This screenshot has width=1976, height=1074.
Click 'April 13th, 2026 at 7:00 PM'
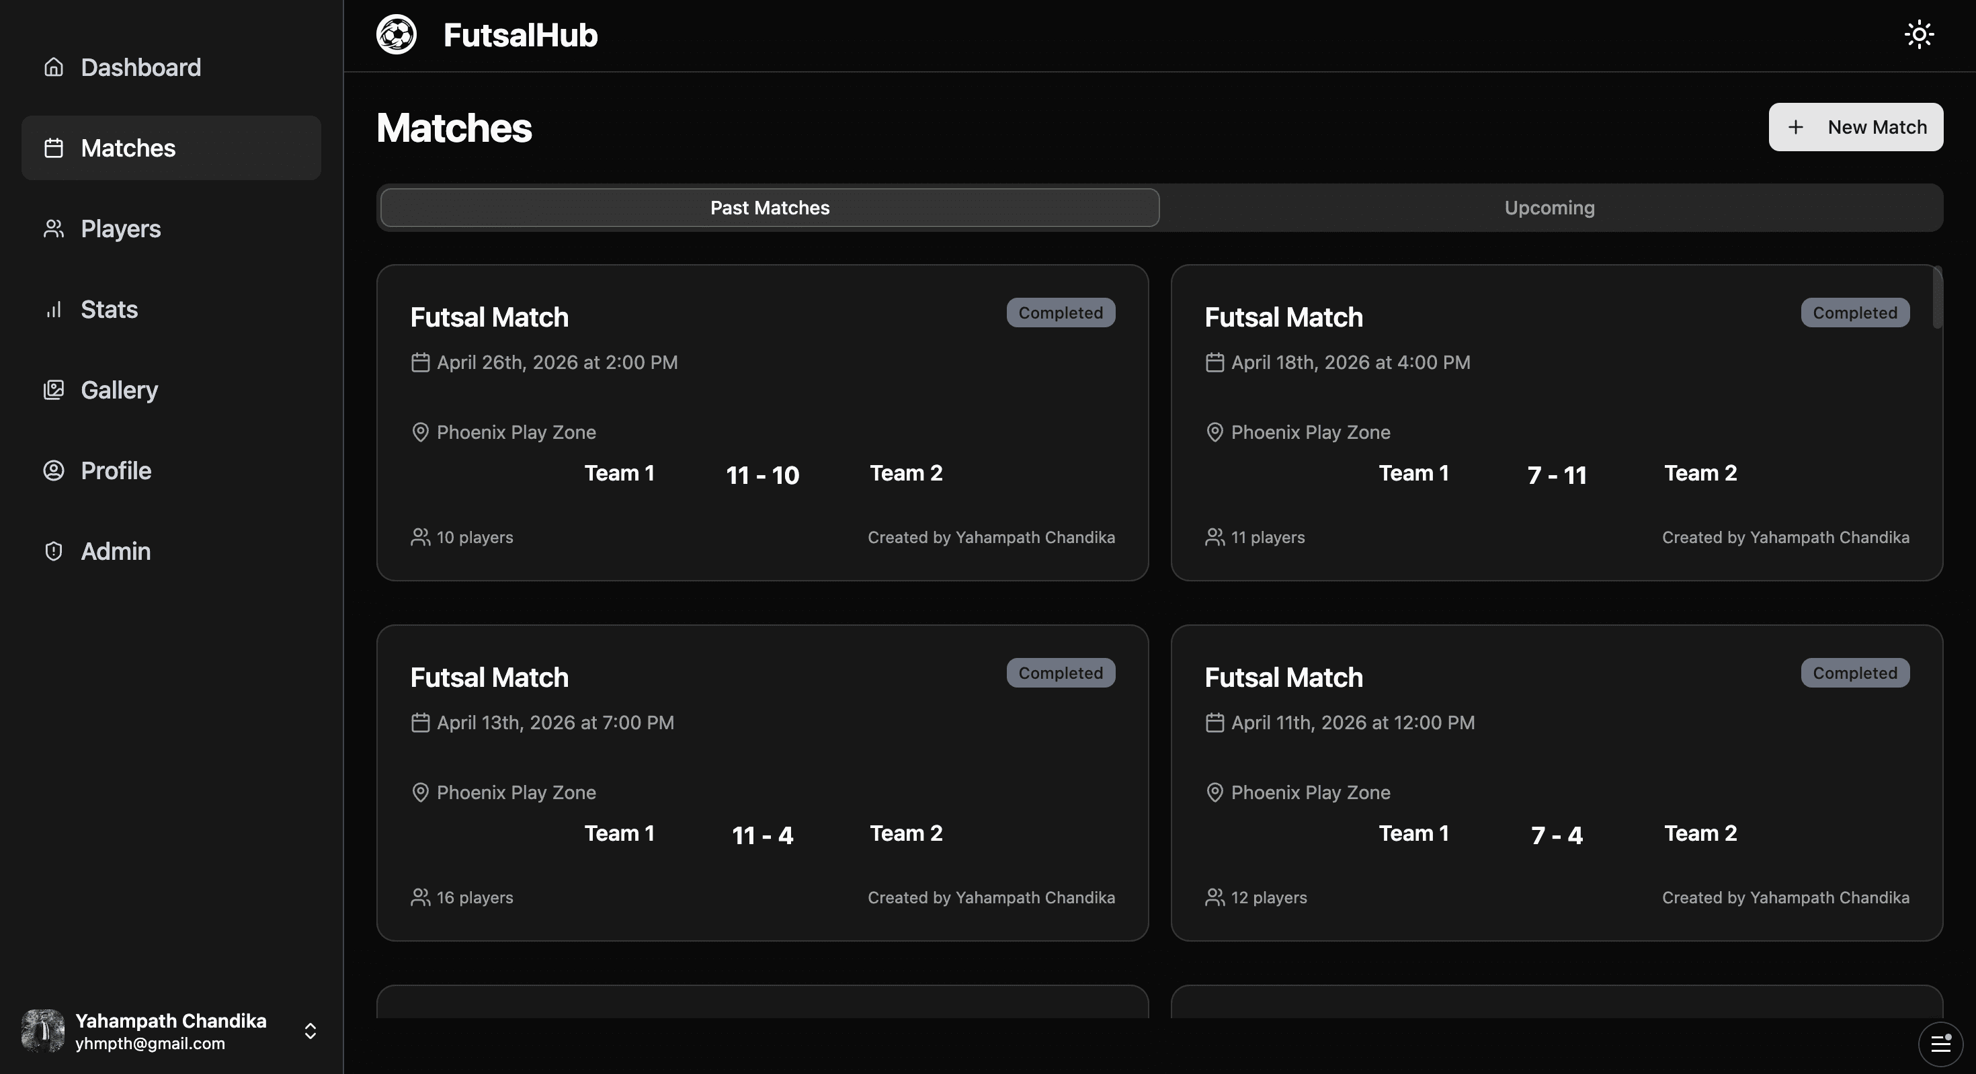[555, 722]
